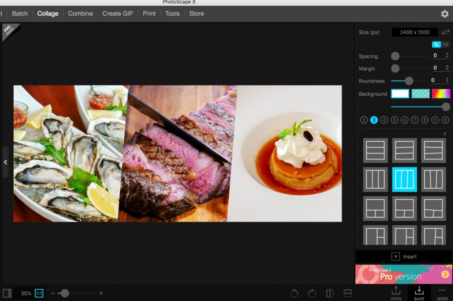Open the MORE options menu
453x301 pixels.
441,293
